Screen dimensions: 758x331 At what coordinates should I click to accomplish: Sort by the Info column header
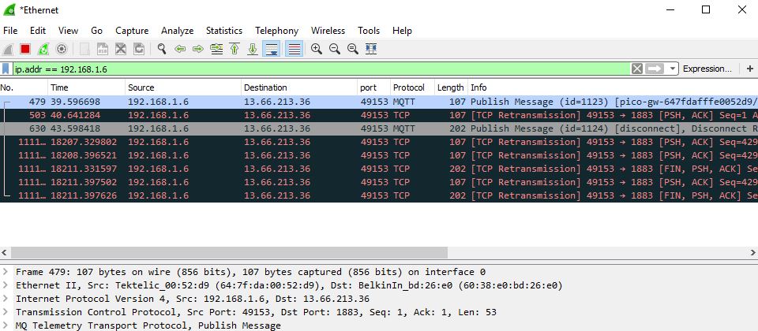pos(613,87)
